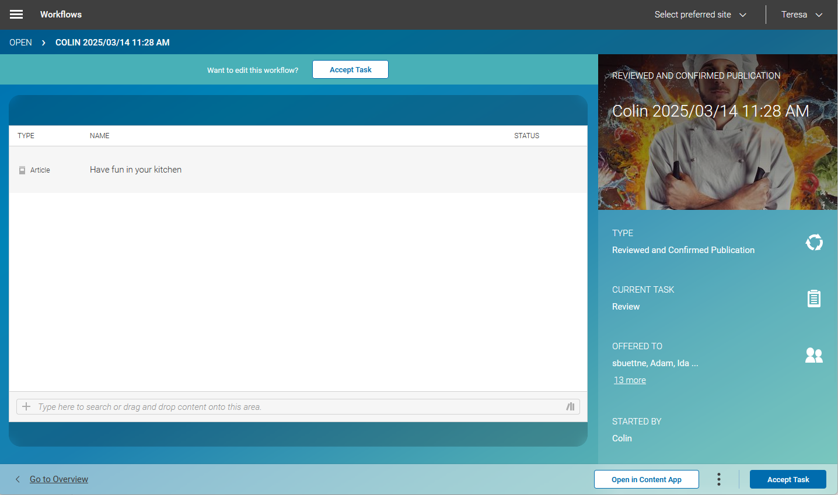838x495 pixels.
Task: Navigate to OPEN in the breadcrumb
Action: click(x=20, y=42)
